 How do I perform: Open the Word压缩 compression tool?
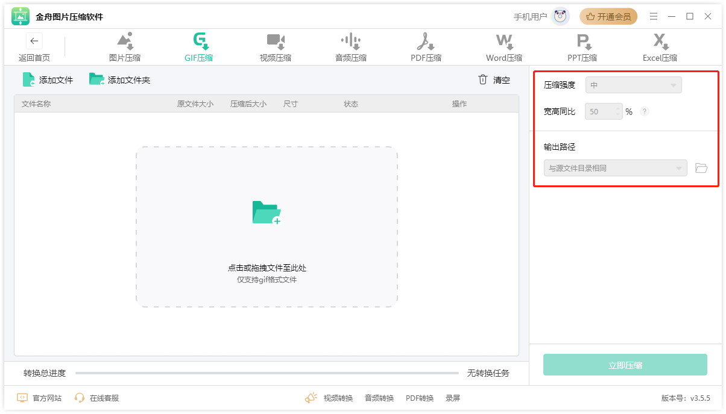coord(504,47)
